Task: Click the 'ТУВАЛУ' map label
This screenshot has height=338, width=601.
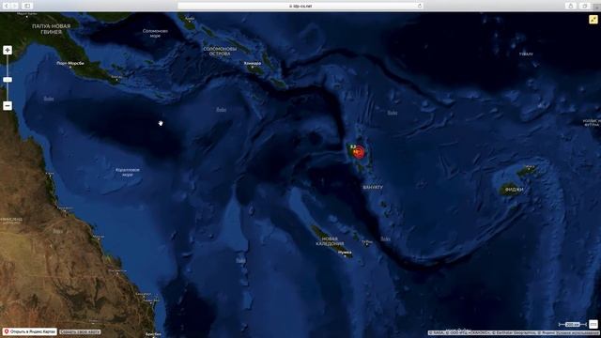Action: coord(526,54)
